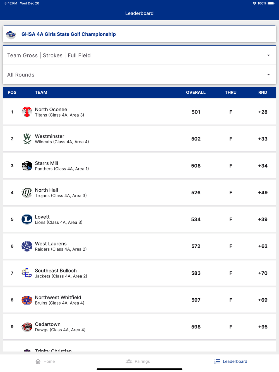279x372 pixels.
Task: Click Westminster Wildcats W logo
Action: click(27, 139)
